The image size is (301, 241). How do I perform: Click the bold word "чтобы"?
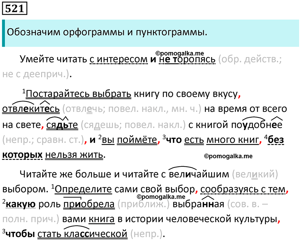click(x=20, y=234)
